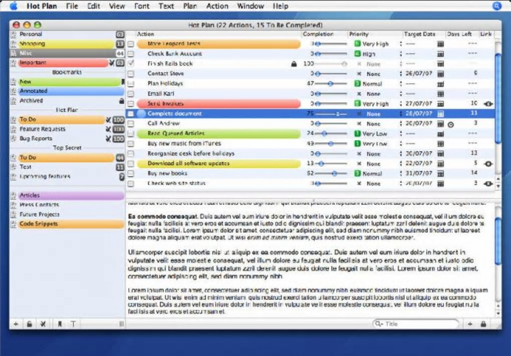Image resolution: width=511 pixels, height=356 pixels.
Task: Click the bookmark icon in sidebar footer
Action: pos(60,324)
